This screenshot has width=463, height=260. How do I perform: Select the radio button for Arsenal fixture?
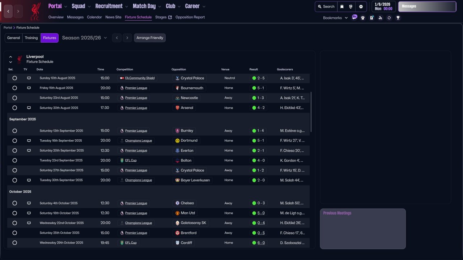coord(14,108)
